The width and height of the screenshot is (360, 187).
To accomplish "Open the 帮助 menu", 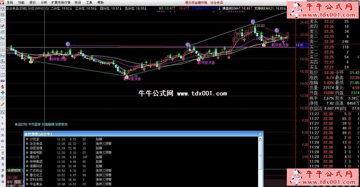I will [100, 3].
